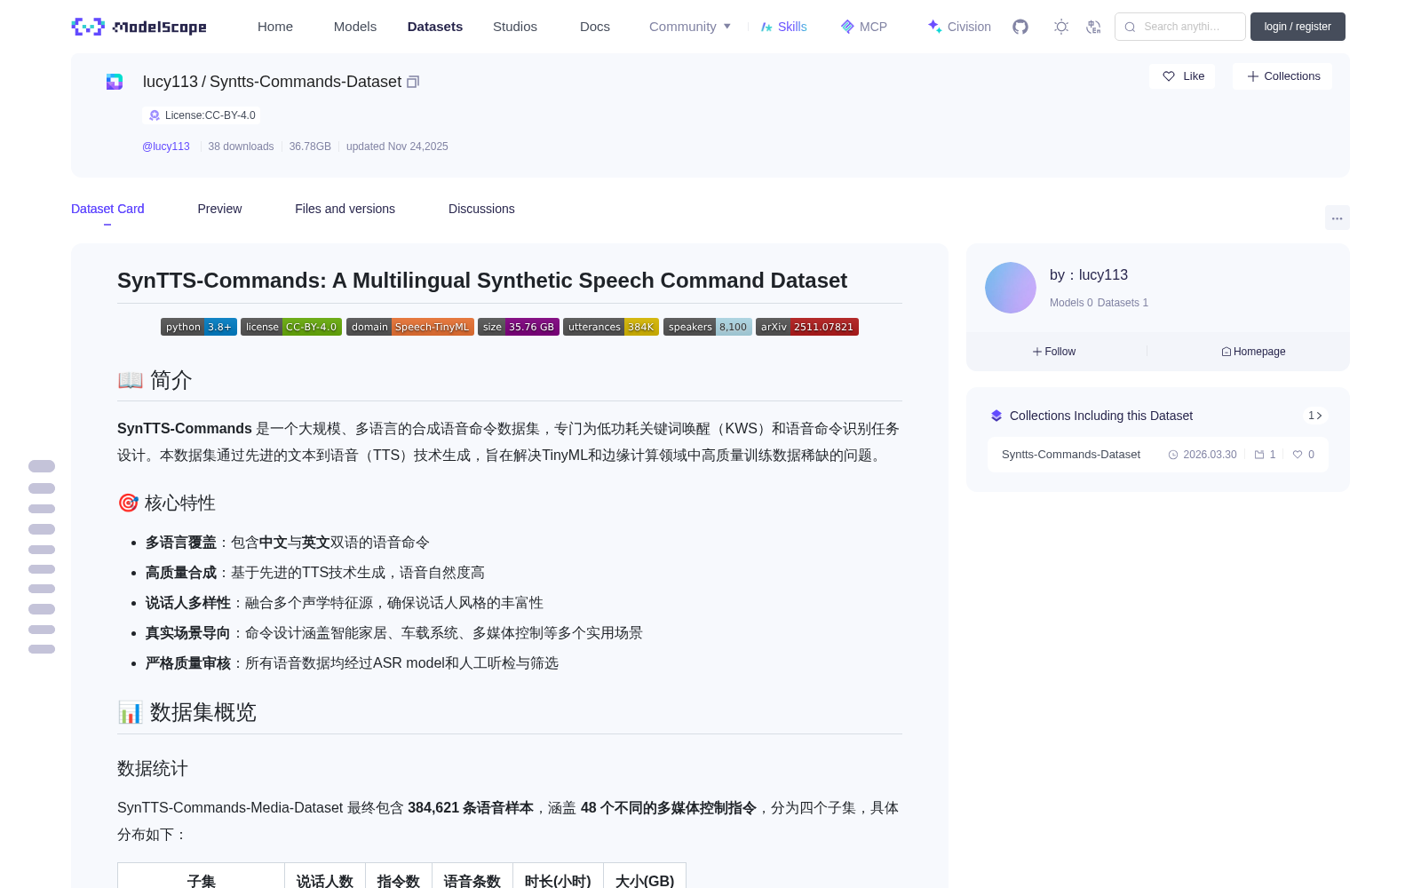1421x888 pixels.
Task: Jump via first outline pill on left
Action: coord(42,466)
